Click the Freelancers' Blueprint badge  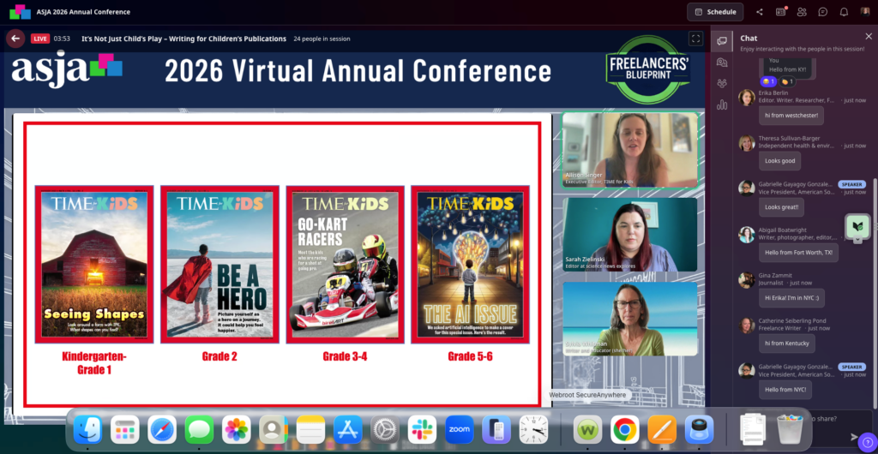tap(648, 69)
